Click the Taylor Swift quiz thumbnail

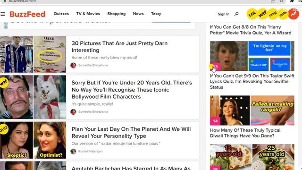[252, 56]
